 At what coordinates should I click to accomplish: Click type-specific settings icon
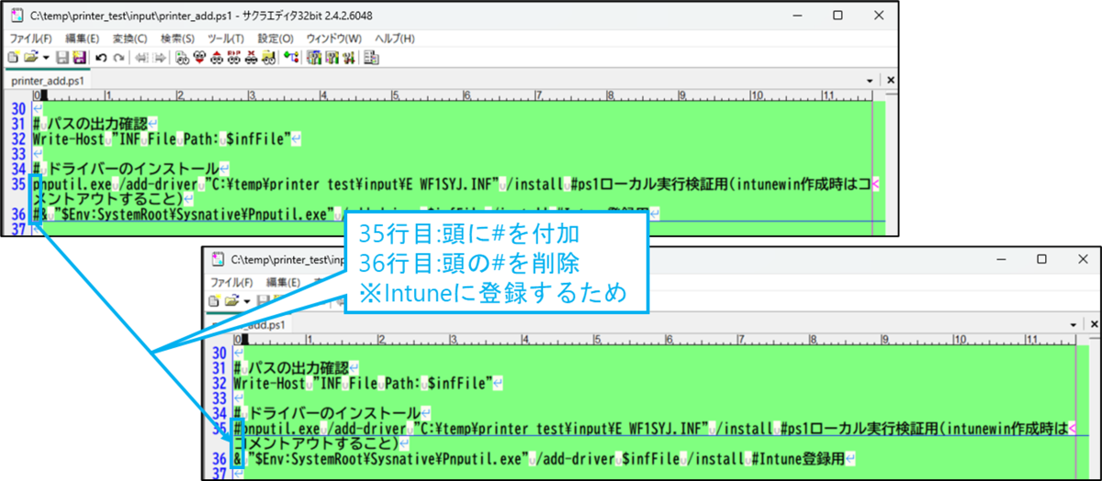pos(332,58)
